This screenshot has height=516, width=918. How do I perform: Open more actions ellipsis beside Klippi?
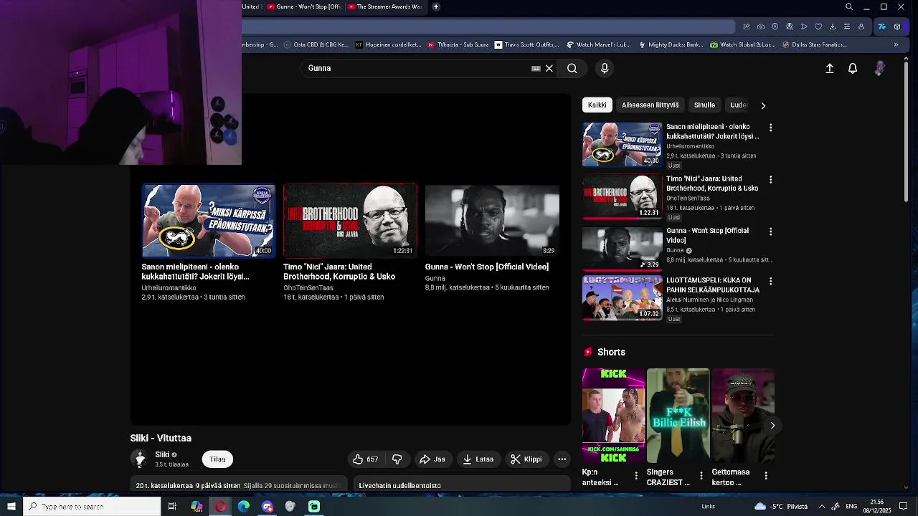point(562,459)
